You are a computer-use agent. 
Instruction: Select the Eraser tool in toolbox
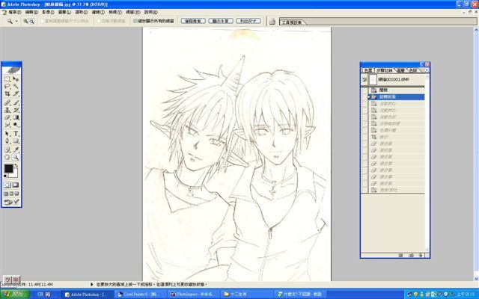(7, 117)
